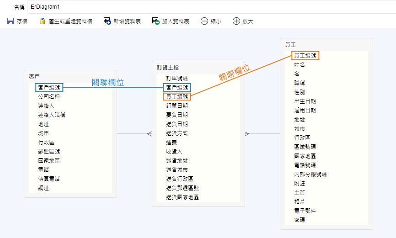Click the 電子郵件 field in 員工
This screenshot has width=396, height=238.
[305, 211]
